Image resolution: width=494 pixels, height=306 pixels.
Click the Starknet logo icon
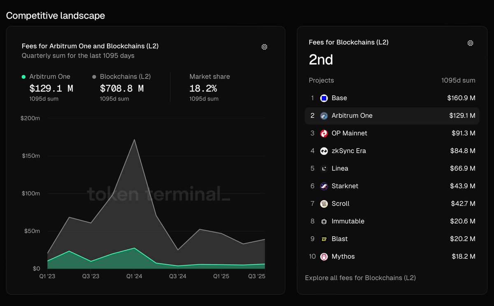point(324,186)
